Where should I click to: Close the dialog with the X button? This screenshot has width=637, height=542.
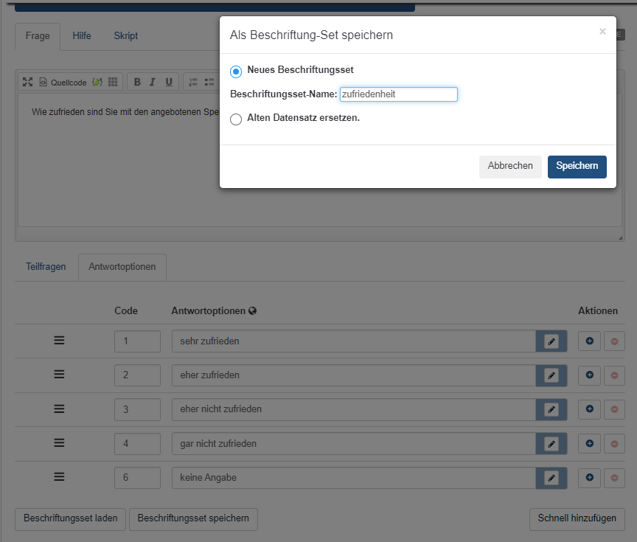(602, 32)
